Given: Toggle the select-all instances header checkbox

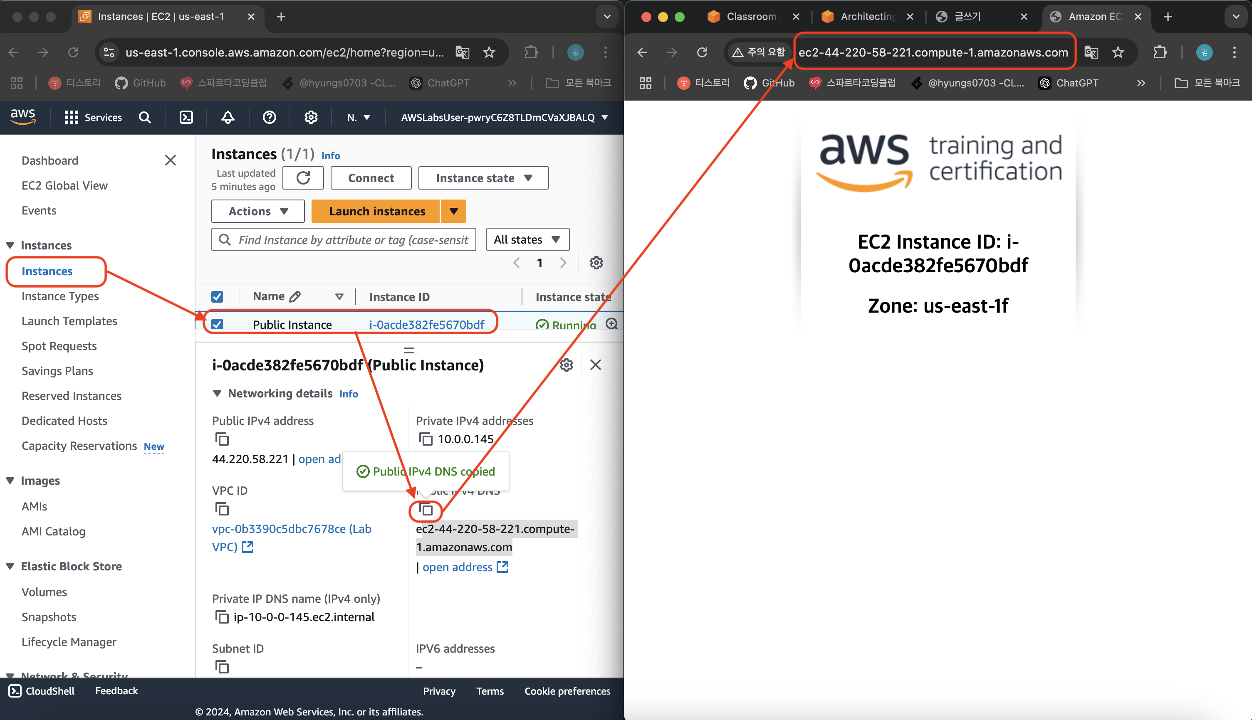Looking at the screenshot, I should [x=217, y=297].
